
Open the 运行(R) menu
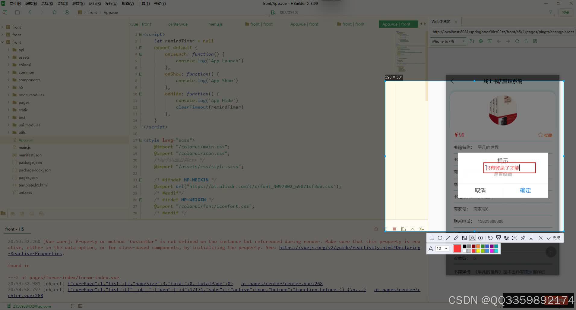tap(95, 4)
